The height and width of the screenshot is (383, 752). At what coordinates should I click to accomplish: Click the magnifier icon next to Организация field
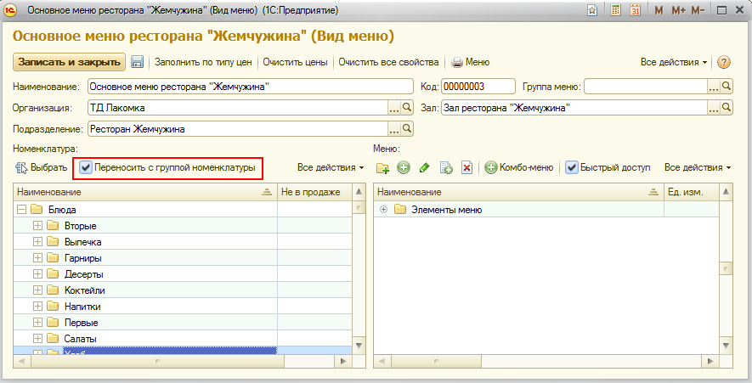click(407, 108)
